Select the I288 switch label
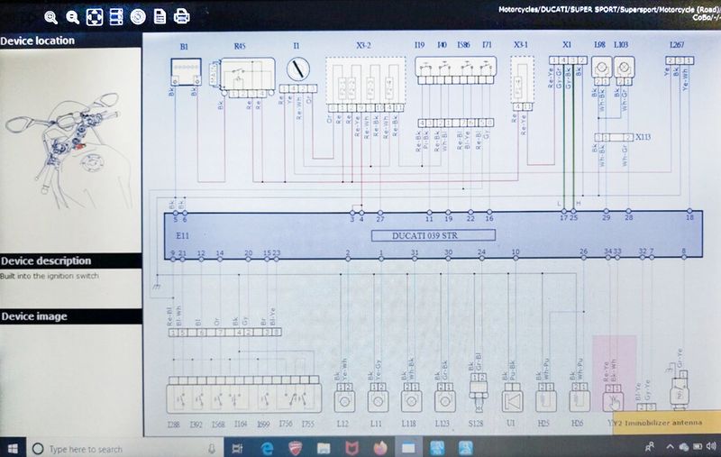Viewport: 721px width, 457px height. click(x=173, y=424)
